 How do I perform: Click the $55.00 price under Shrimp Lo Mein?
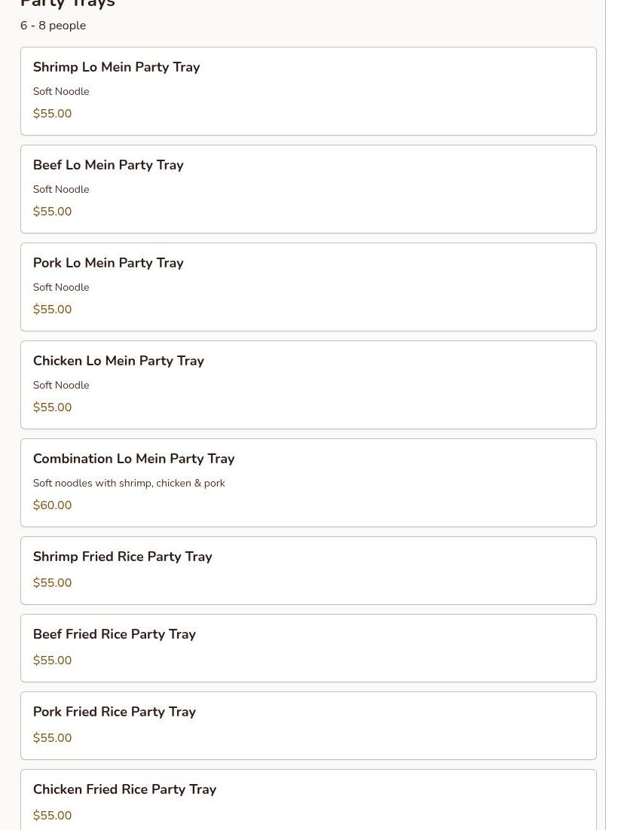tap(52, 114)
